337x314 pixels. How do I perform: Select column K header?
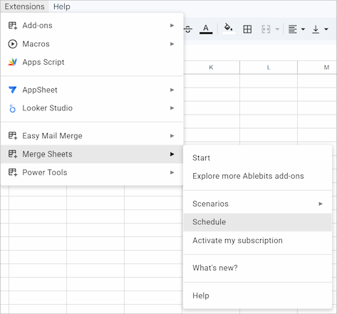point(211,68)
